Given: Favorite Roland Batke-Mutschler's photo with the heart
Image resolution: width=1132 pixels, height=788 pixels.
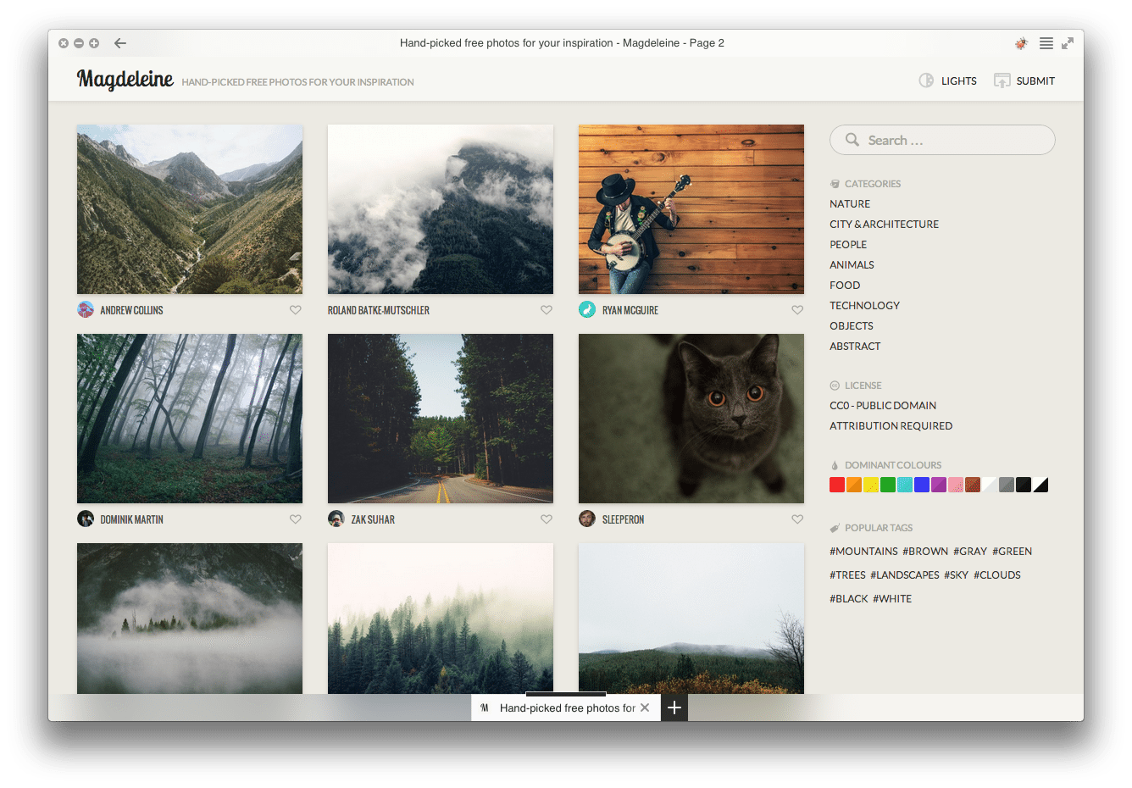Looking at the screenshot, I should pos(547,310).
